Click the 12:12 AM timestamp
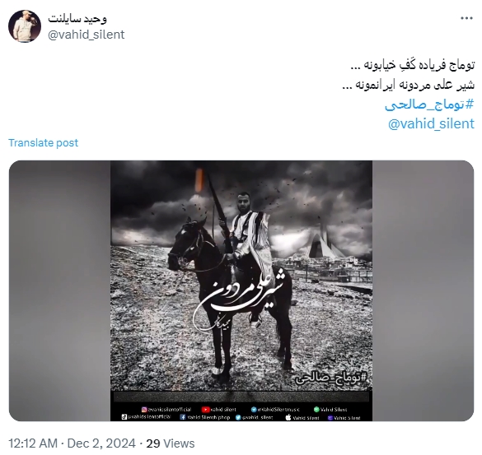Screen dimensions: 482x455 coord(33,443)
